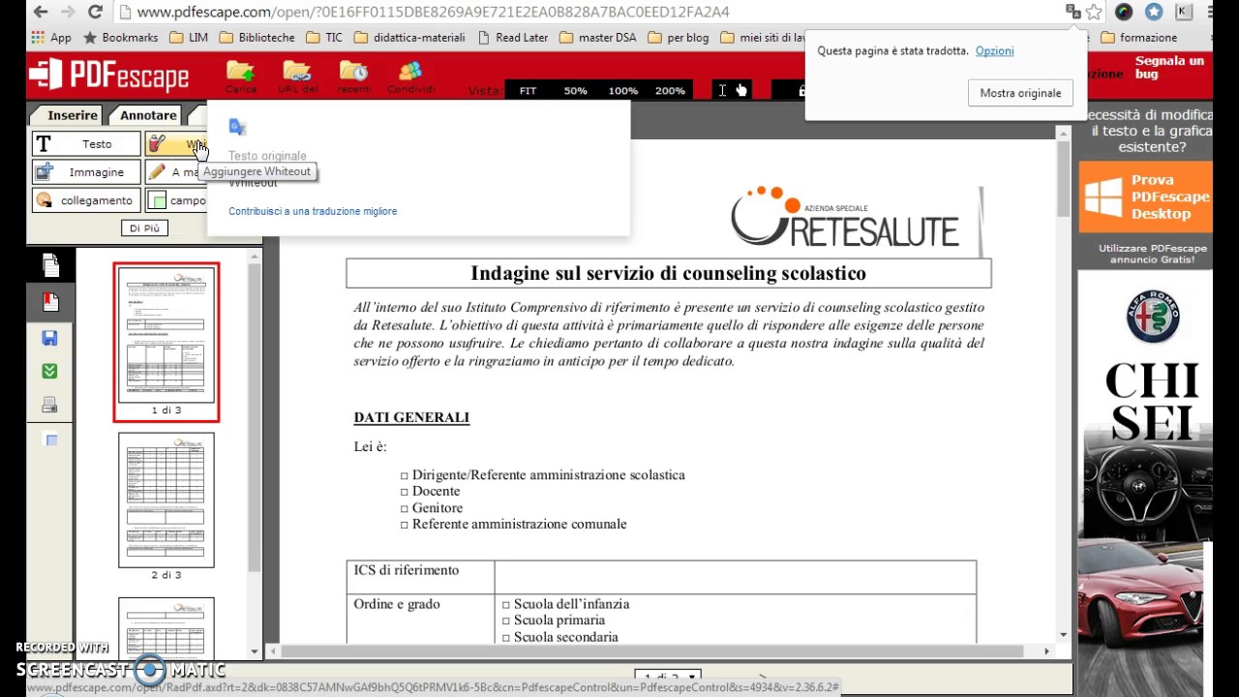
Task: Click the bookmark star in address bar
Action: tap(1094, 12)
